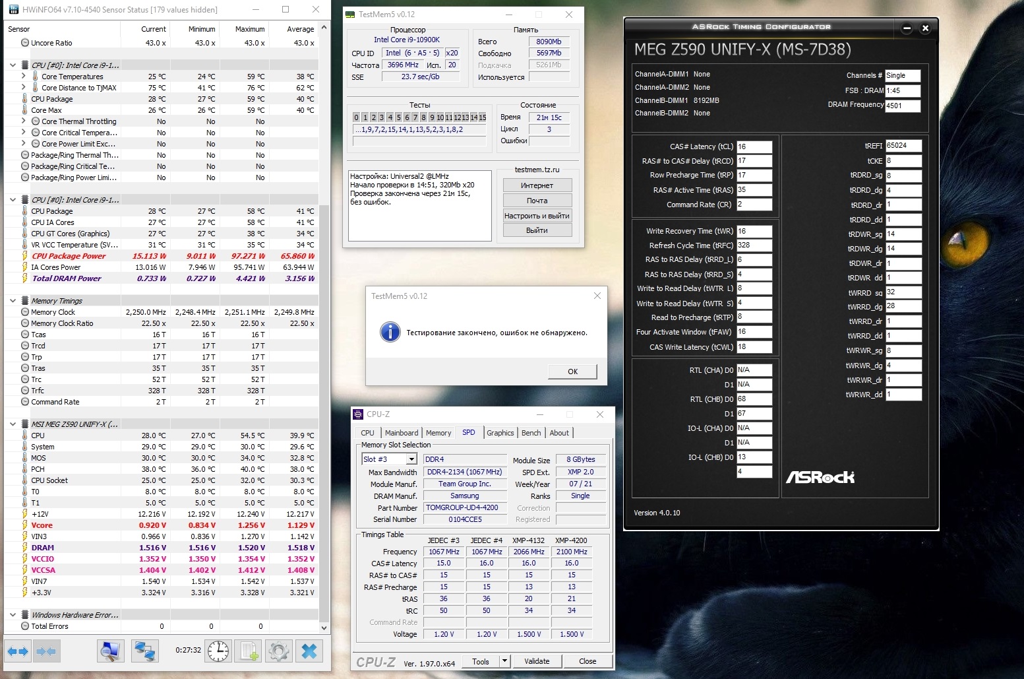Open the Graphics tab in CPU-Z
Screen dimensions: 1024x679
tap(500, 433)
